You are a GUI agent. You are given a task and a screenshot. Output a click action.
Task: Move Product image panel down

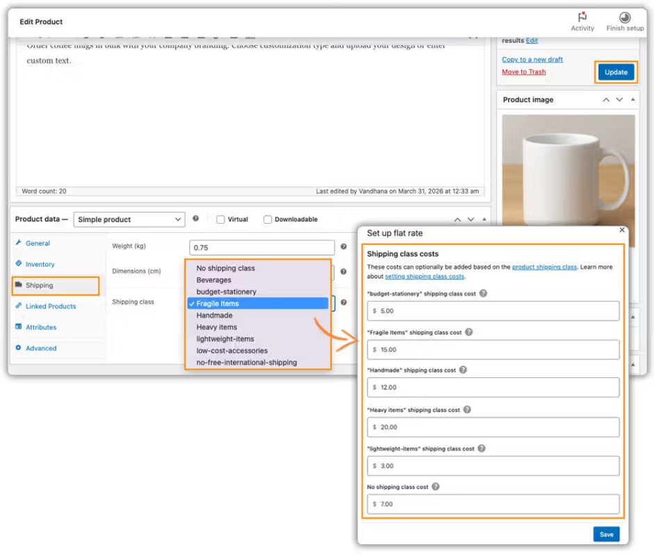click(x=619, y=99)
